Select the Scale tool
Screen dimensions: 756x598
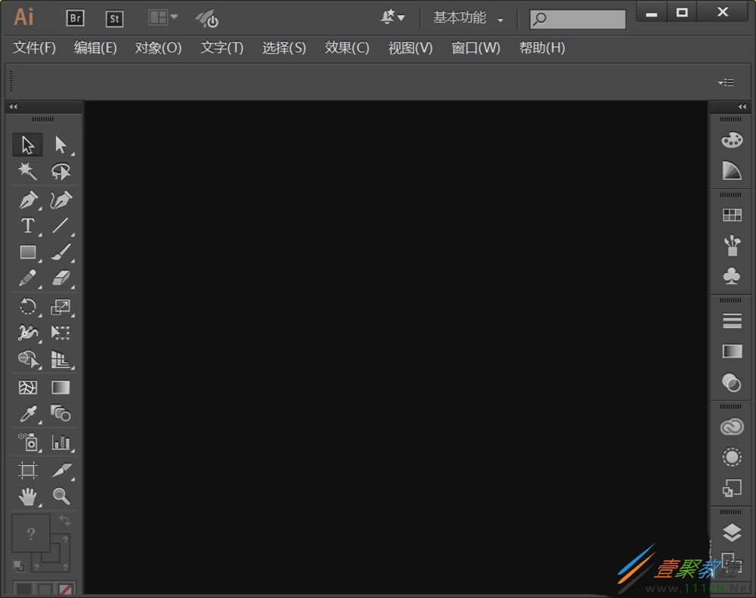60,306
